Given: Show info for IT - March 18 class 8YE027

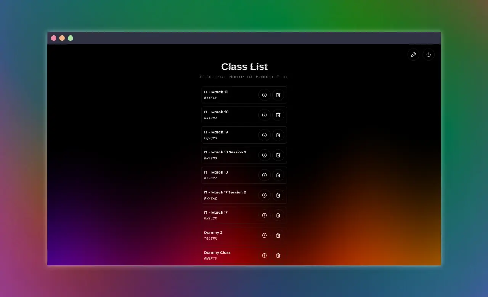Looking at the screenshot, I should tap(265, 175).
